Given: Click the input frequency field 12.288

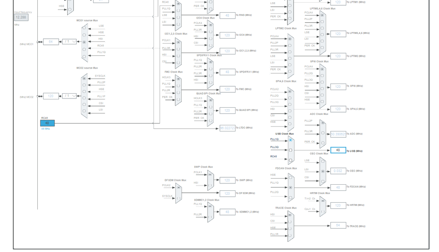Looking at the screenshot, I should click(x=21, y=17).
